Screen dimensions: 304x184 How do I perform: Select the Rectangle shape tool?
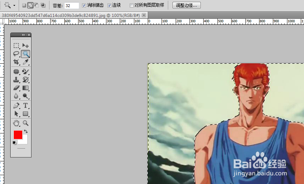point(25,114)
